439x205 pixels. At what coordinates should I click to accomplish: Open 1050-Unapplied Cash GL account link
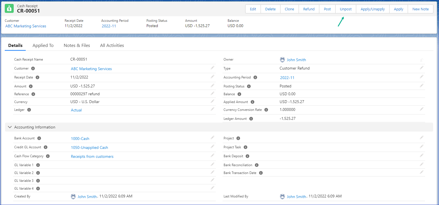[89, 147]
